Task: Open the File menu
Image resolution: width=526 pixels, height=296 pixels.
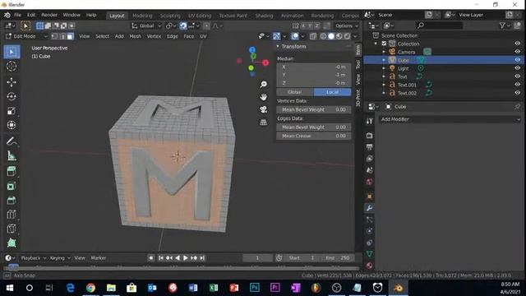Action: pos(17,15)
